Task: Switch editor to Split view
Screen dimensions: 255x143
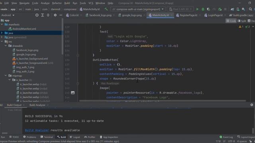Action: point(242,21)
